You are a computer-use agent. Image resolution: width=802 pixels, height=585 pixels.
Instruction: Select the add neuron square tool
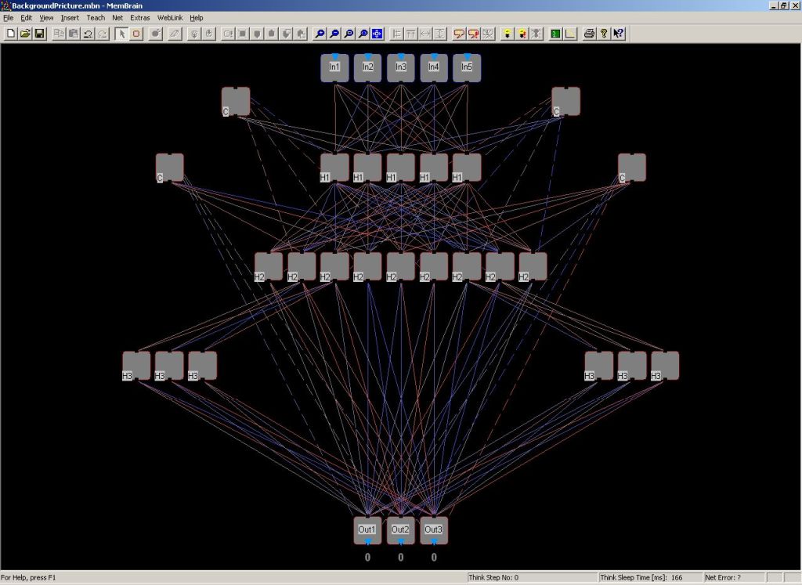(x=136, y=34)
